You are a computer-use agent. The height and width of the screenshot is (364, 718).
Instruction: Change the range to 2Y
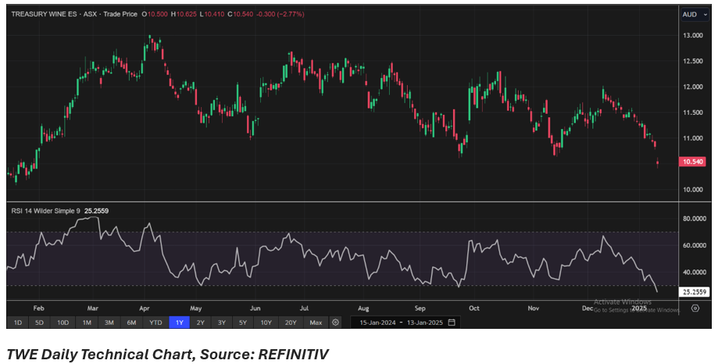(201, 322)
